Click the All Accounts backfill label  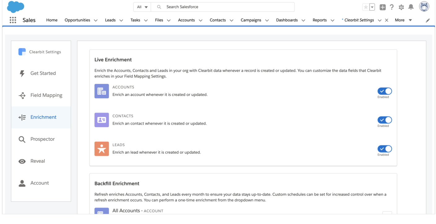tap(138, 211)
